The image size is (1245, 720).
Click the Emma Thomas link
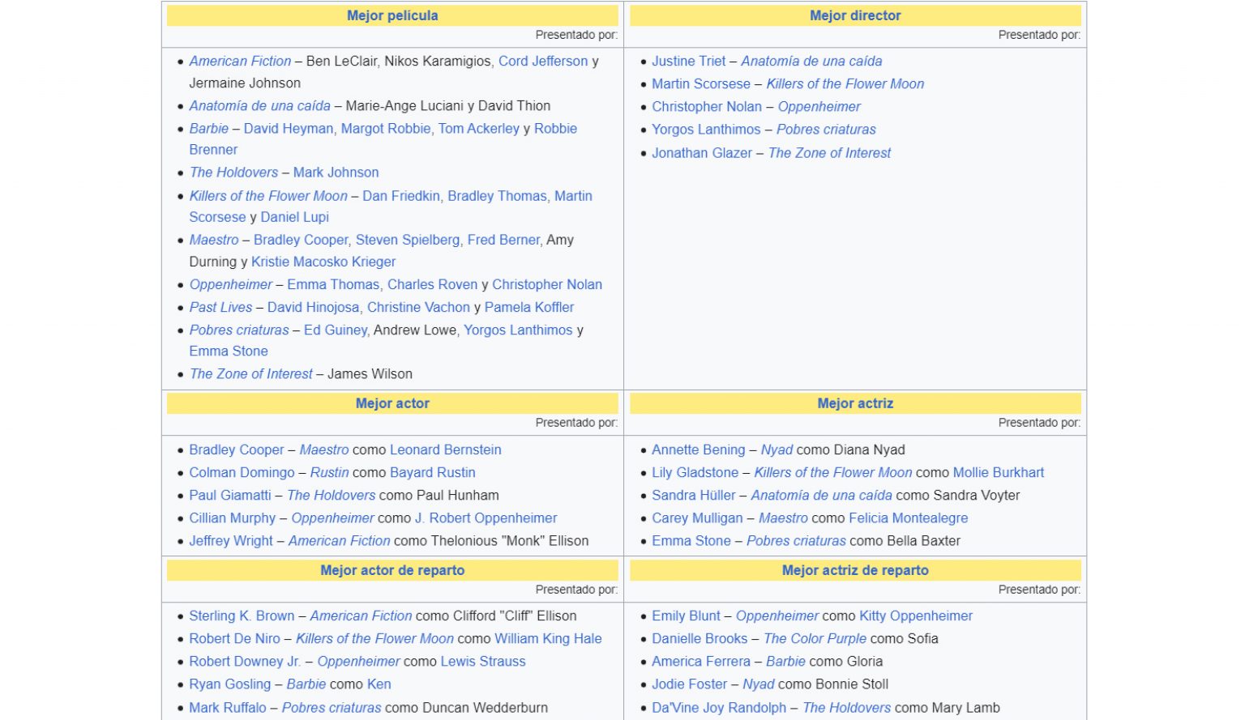333,284
